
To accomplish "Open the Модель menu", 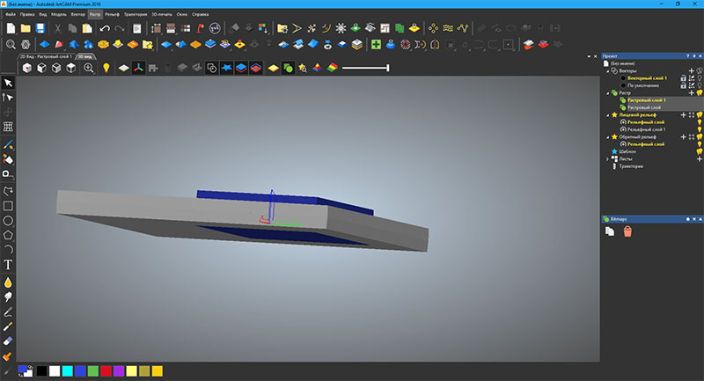I will (58, 14).
